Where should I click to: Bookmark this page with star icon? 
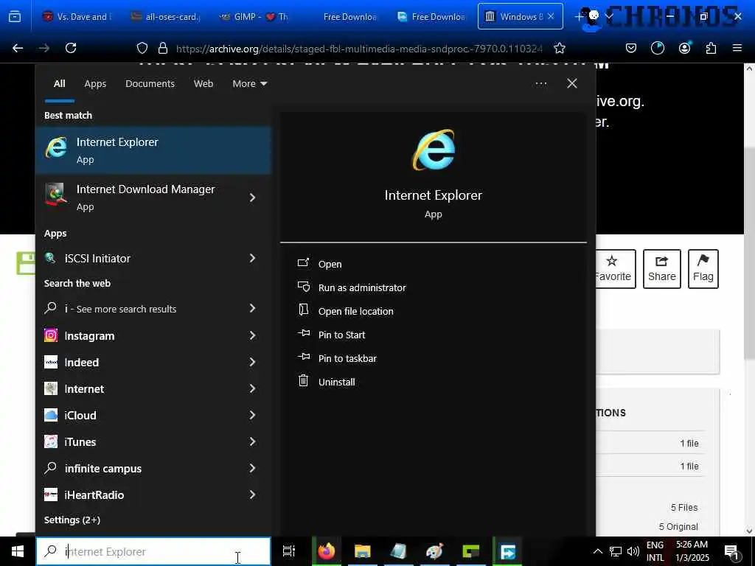pyautogui.click(x=560, y=48)
